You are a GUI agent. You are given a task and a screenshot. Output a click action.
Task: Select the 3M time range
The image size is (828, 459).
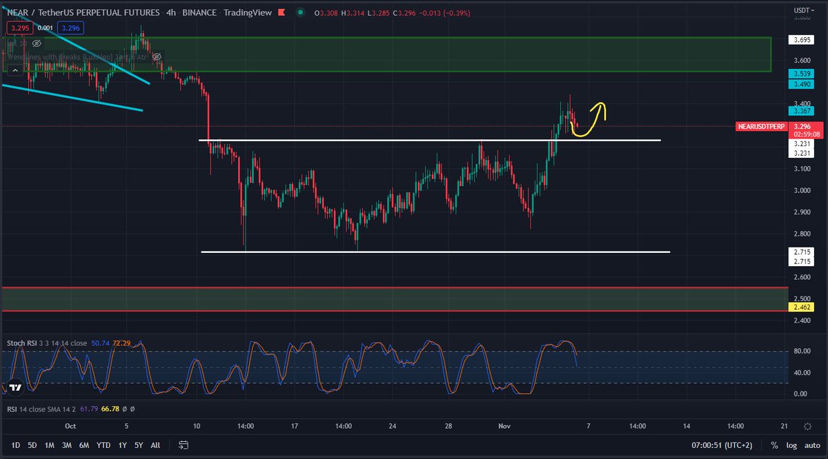67,445
